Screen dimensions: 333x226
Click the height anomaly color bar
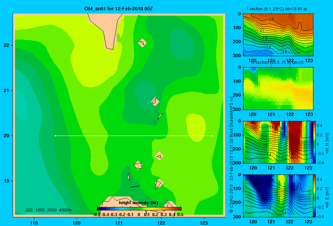139,209
